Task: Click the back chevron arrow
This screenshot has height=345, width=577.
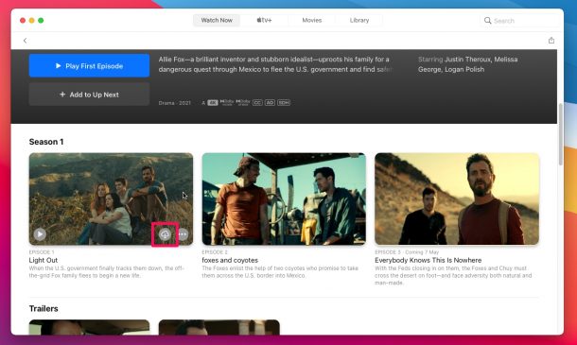Action: (25, 41)
